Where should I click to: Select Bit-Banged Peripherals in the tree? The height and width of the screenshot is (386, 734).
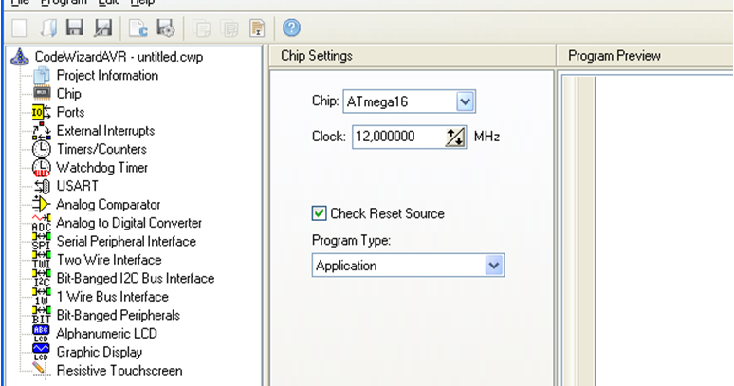click(x=118, y=316)
